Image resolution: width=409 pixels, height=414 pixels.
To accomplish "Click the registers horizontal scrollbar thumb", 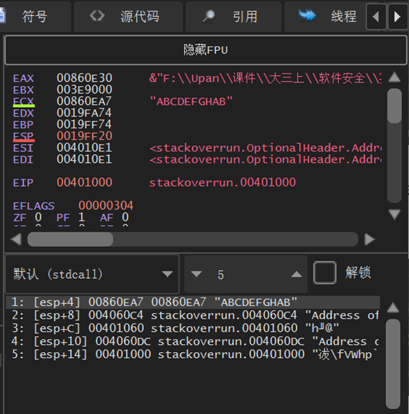I will coord(71,239).
